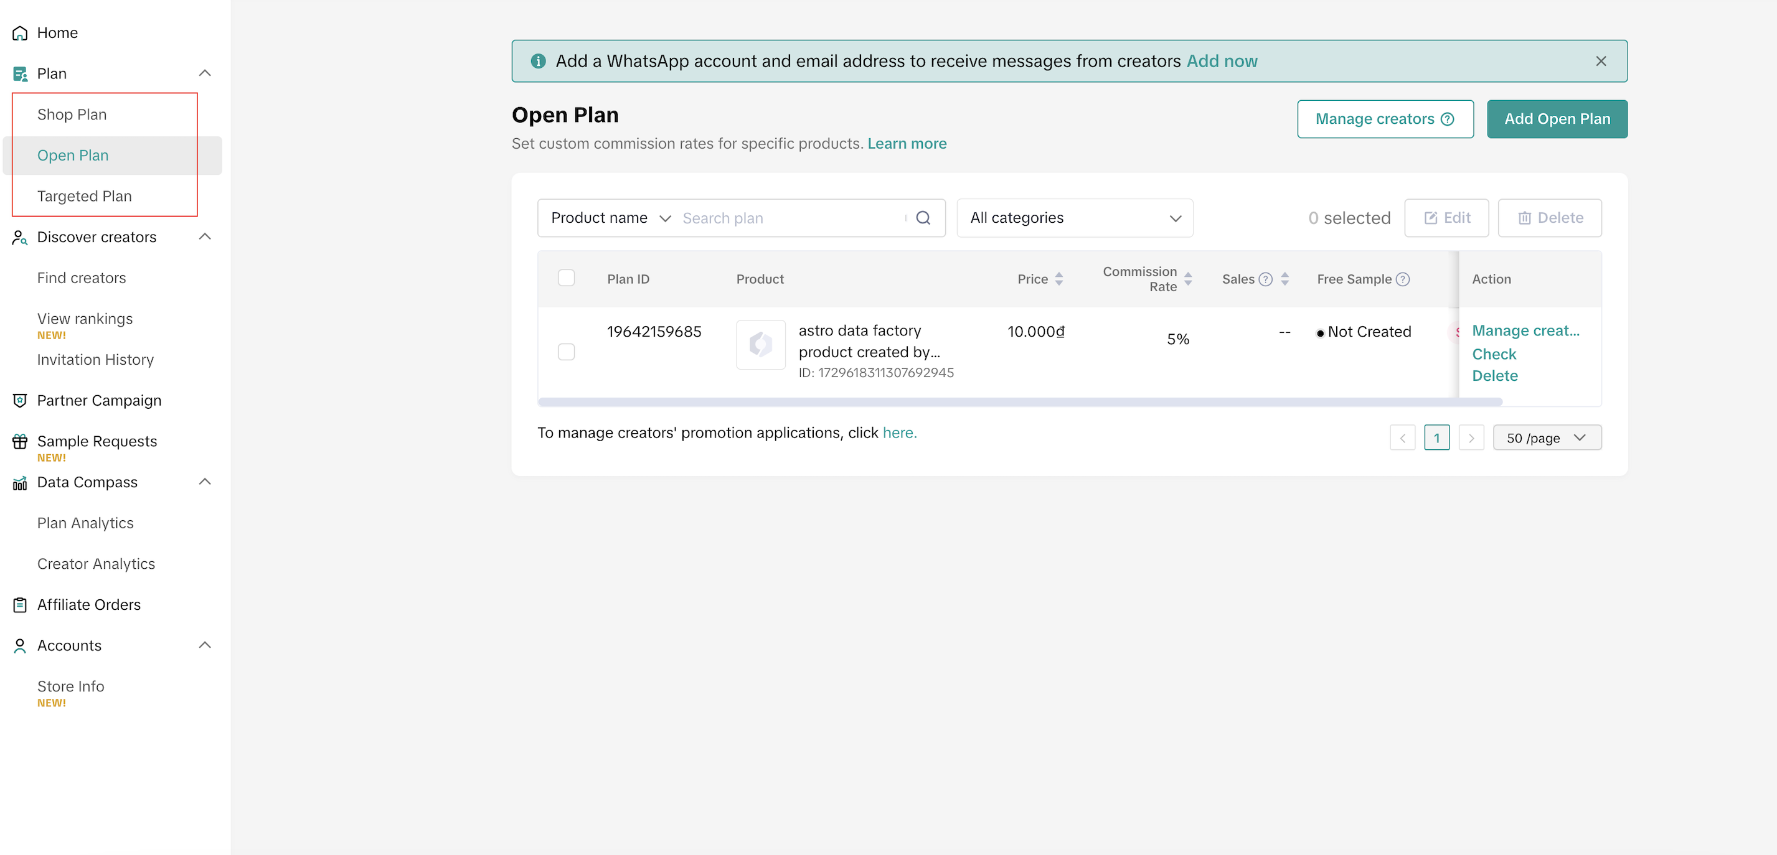Click the Commission Rate sort arrows
The image size is (1777, 855).
[x=1188, y=279]
